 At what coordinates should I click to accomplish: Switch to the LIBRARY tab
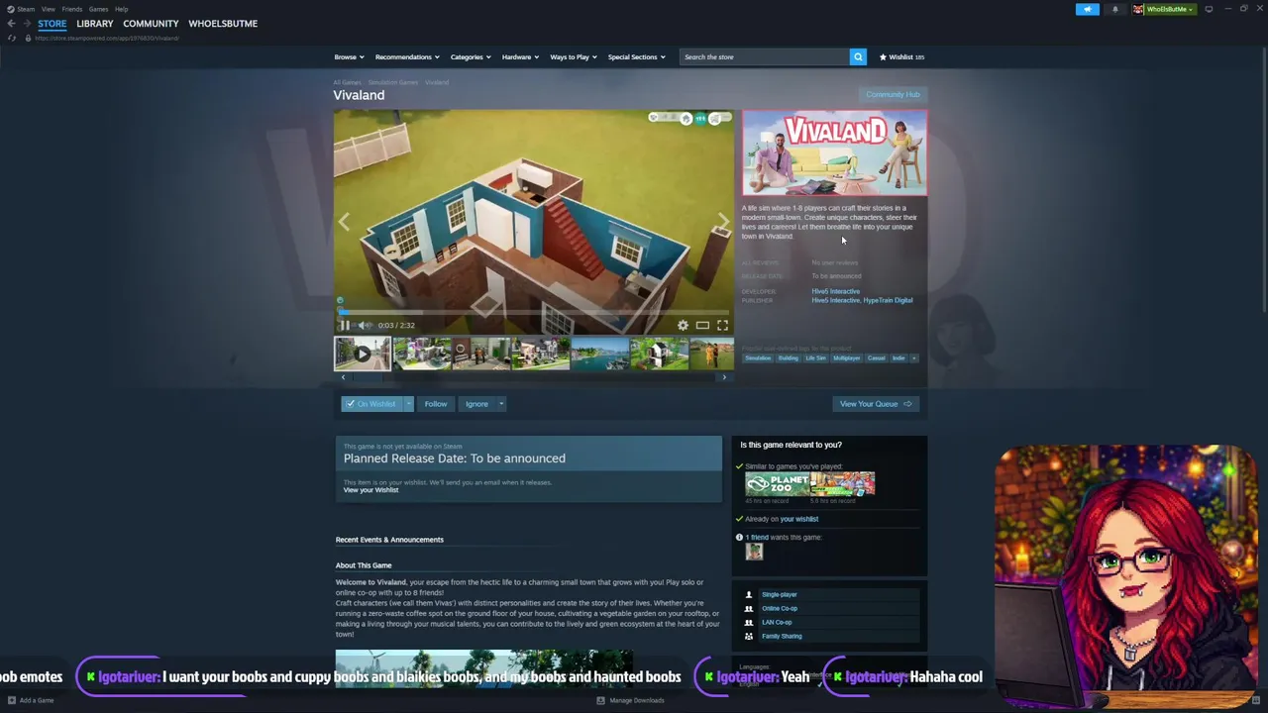pos(95,24)
